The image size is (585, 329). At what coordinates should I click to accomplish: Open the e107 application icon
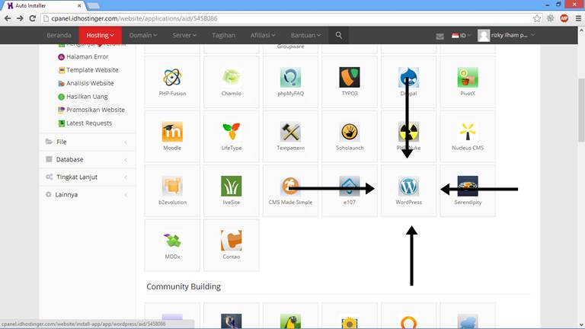pyautogui.click(x=350, y=186)
